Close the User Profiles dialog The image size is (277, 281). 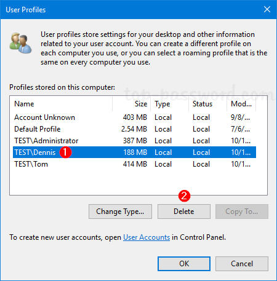tap(267, 9)
